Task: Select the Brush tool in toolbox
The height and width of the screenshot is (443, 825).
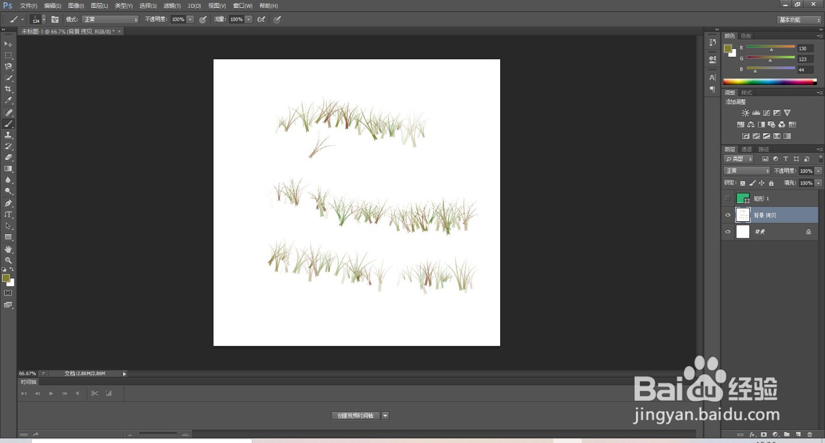Action: click(x=8, y=124)
